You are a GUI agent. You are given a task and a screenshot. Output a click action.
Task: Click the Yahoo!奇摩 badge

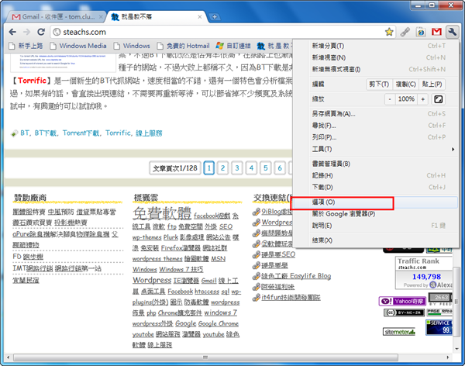click(402, 302)
